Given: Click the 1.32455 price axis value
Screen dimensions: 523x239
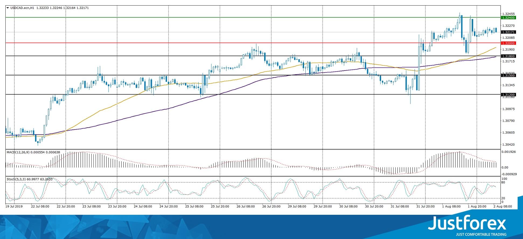Looking at the screenshot, I should (508, 14).
